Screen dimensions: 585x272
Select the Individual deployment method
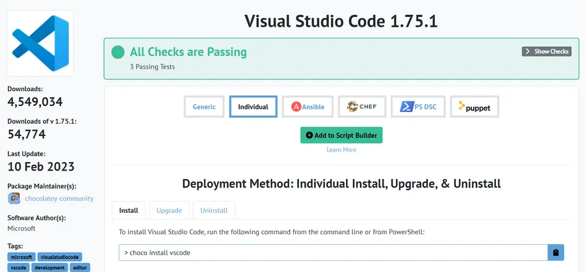tap(253, 107)
